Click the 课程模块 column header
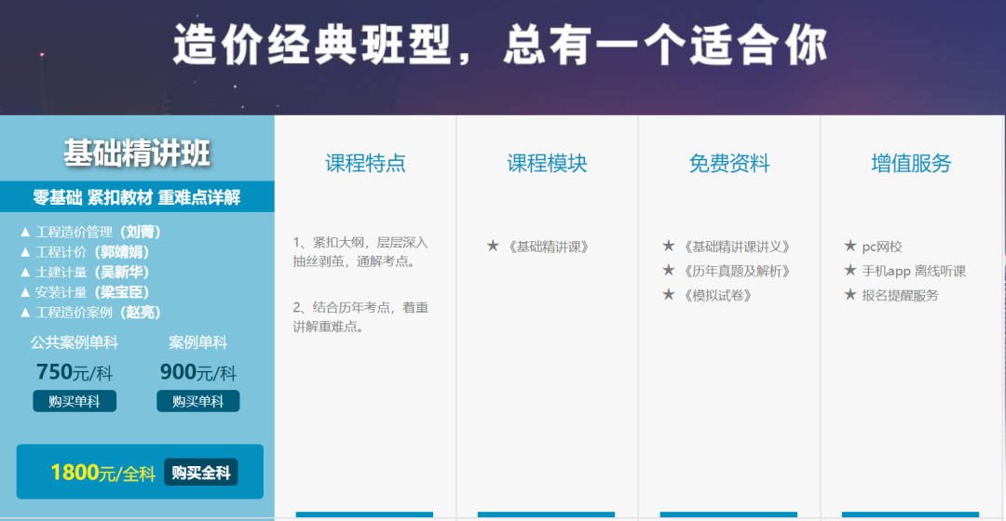The height and width of the screenshot is (521, 1006). (x=548, y=164)
